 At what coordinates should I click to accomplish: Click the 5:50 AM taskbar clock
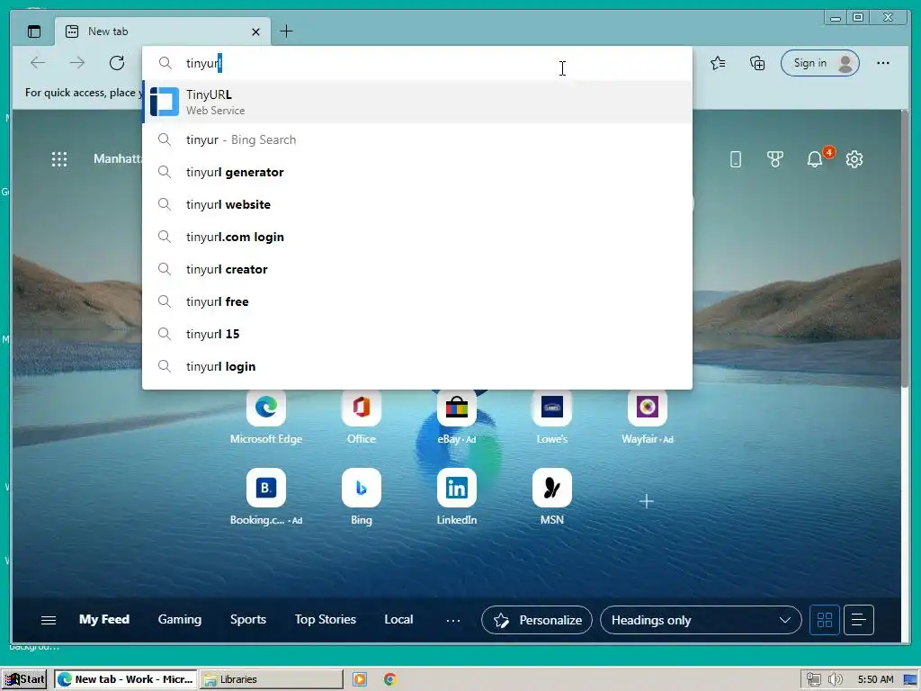(x=875, y=679)
